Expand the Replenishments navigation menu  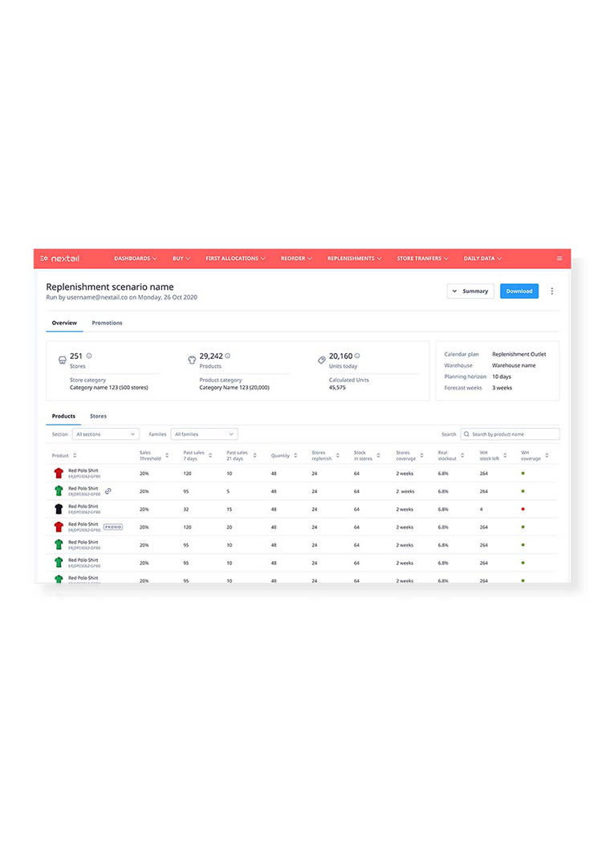354,258
